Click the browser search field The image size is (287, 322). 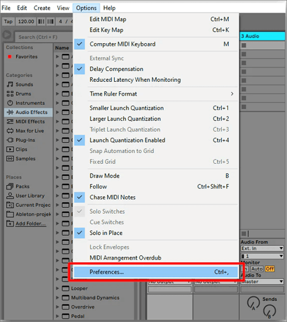click(44, 37)
